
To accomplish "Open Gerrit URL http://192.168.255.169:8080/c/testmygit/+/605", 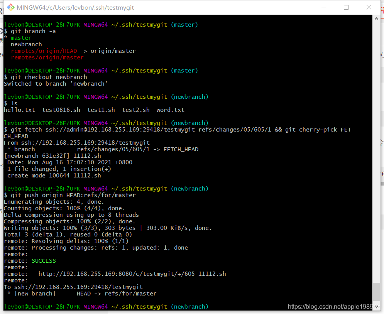I will (117, 274).
